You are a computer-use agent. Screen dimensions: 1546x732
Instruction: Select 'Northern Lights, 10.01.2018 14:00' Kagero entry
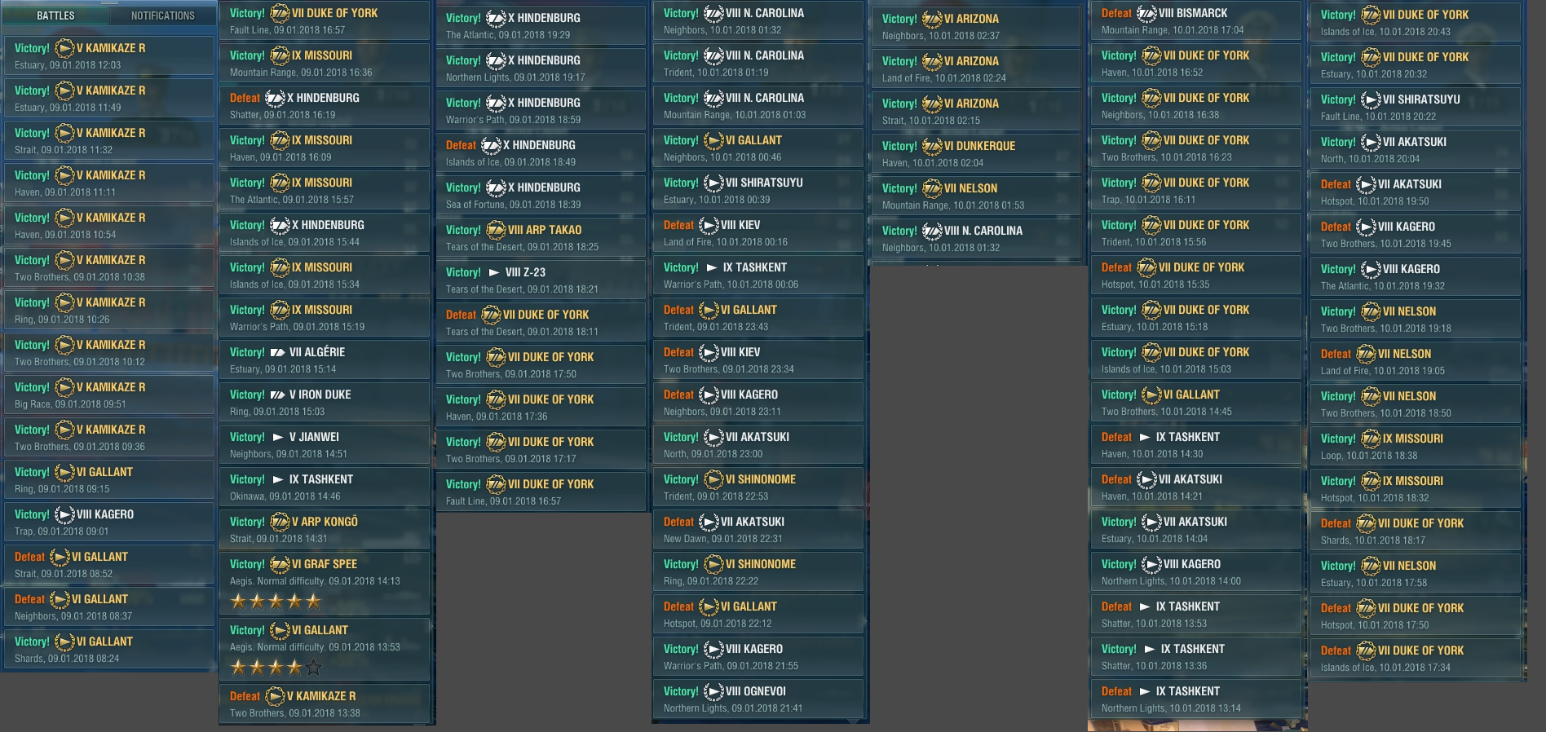pos(1195,572)
